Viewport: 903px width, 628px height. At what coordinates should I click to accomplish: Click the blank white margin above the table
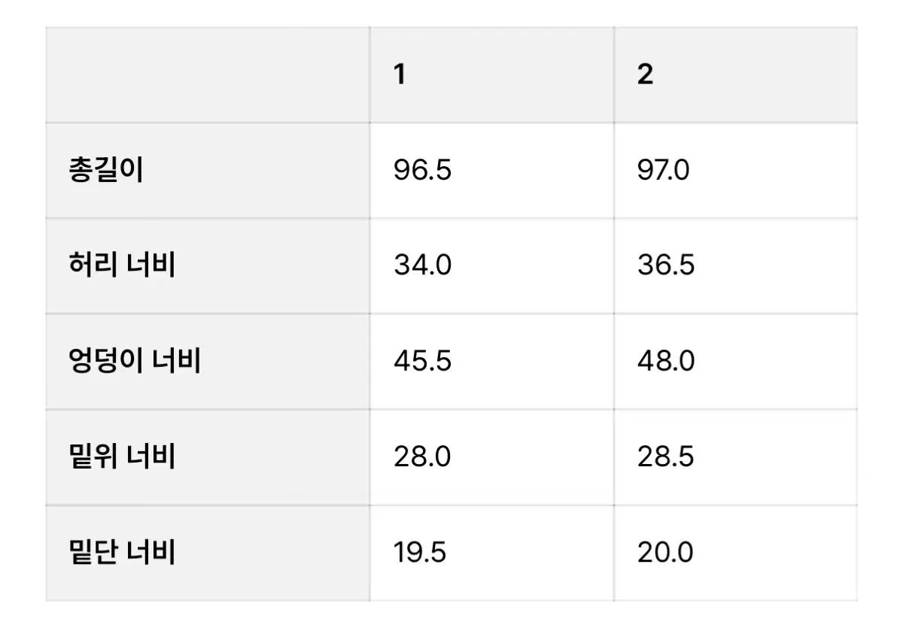[x=451, y=12]
